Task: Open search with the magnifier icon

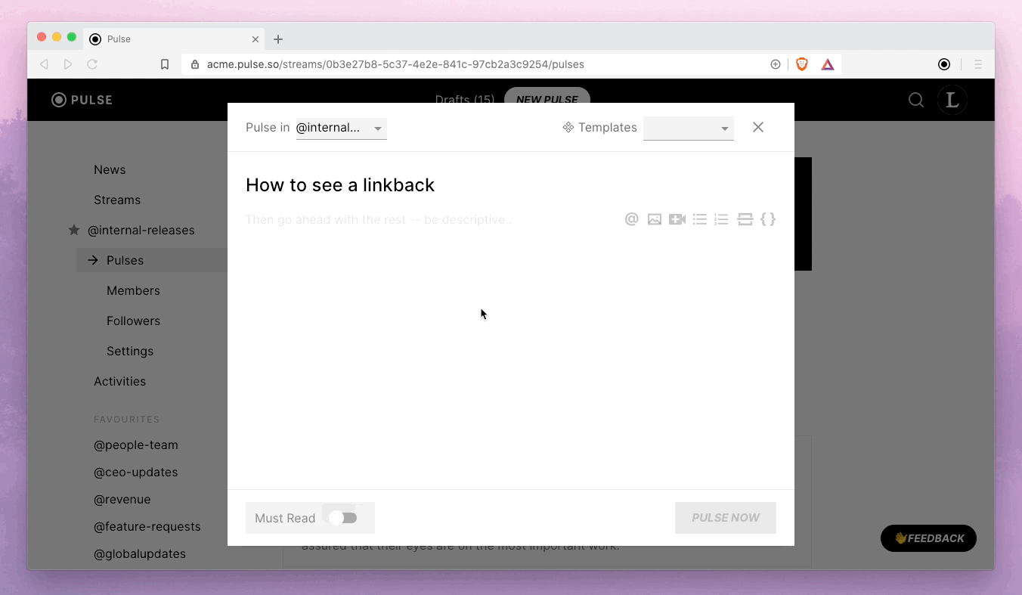Action: 916,100
